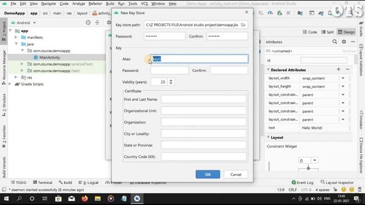Switch to Code view mode
The width and height of the screenshot is (365, 205).
tap(310, 32)
